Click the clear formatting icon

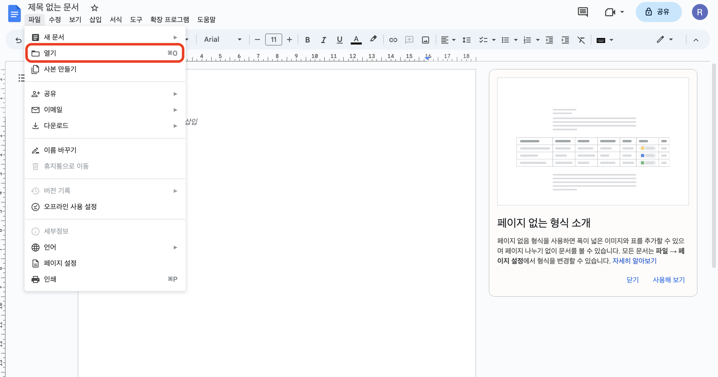[581, 40]
